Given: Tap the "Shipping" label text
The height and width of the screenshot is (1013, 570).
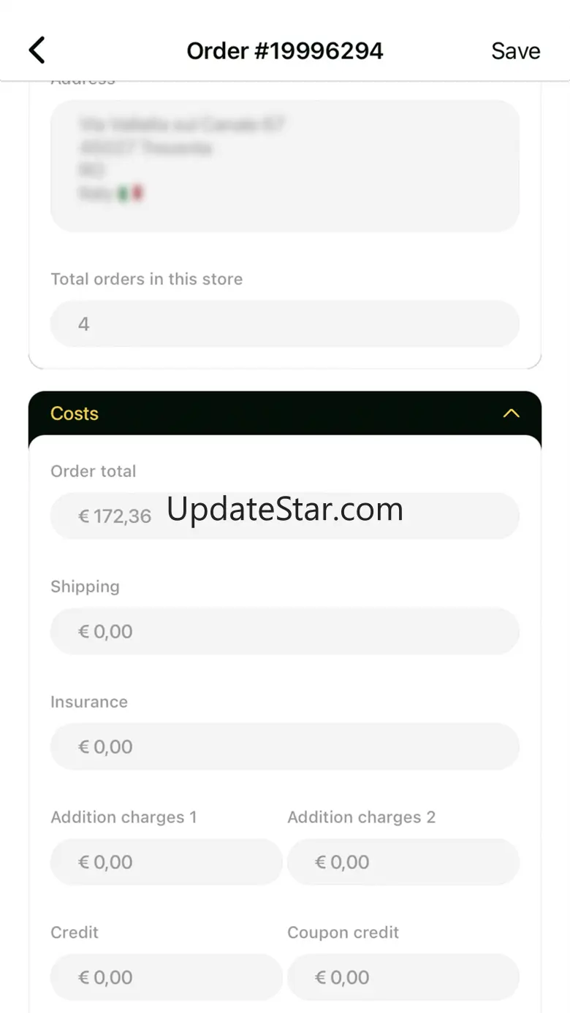Looking at the screenshot, I should coord(85,586).
